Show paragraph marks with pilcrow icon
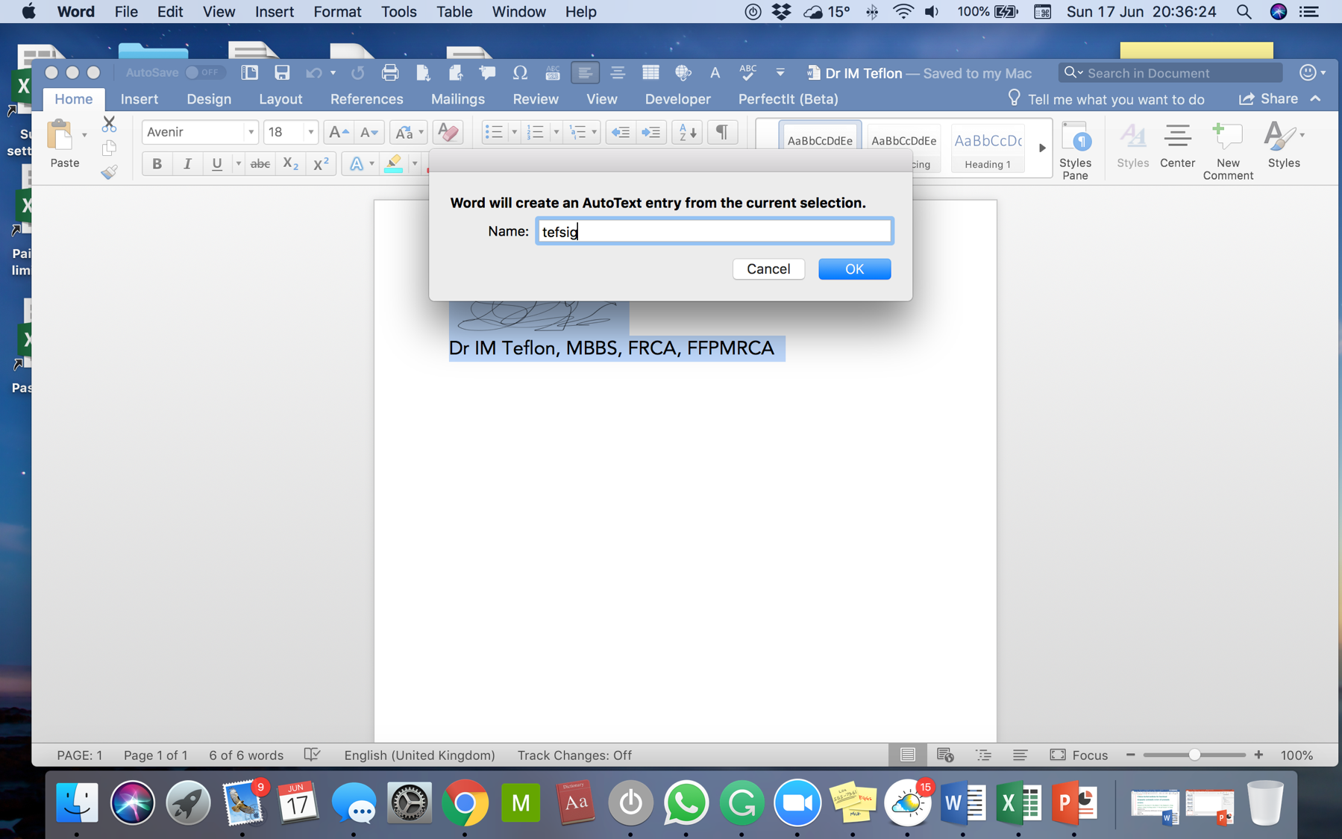The width and height of the screenshot is (1342, 839). (721, 132)
